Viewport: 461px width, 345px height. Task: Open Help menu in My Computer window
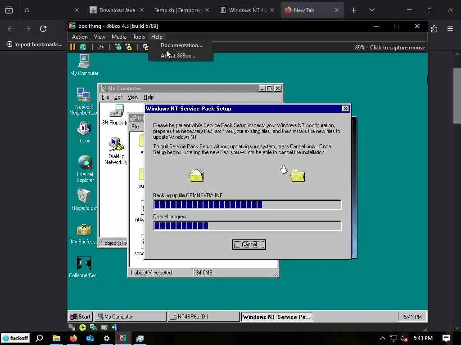(149, 97)
